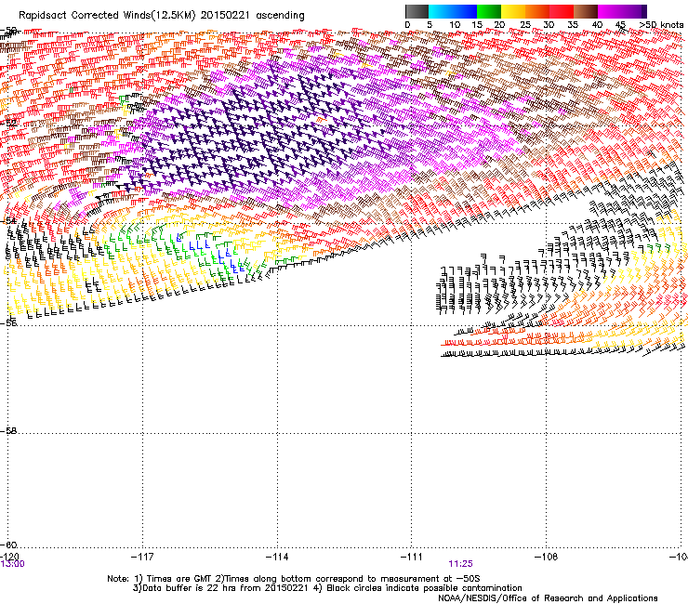Click the '-52' latitude axis label
Screen dimensions: 688x604
[8, 124]
